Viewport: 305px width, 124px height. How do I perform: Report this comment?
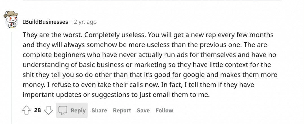[122, 110]
